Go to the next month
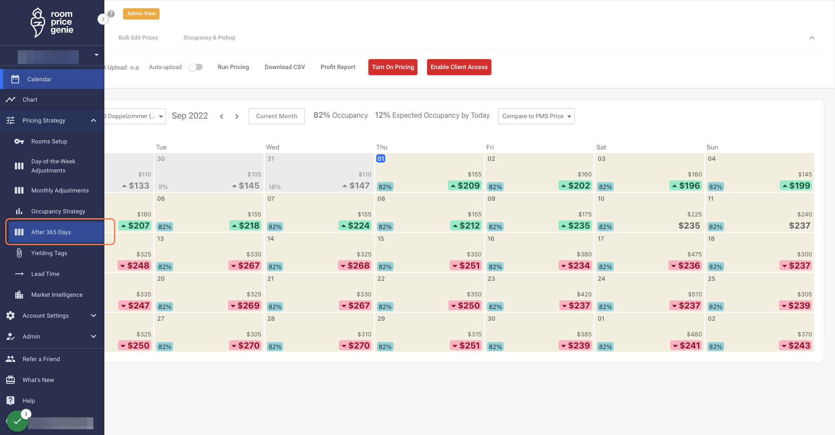 [x=237, y=116]
